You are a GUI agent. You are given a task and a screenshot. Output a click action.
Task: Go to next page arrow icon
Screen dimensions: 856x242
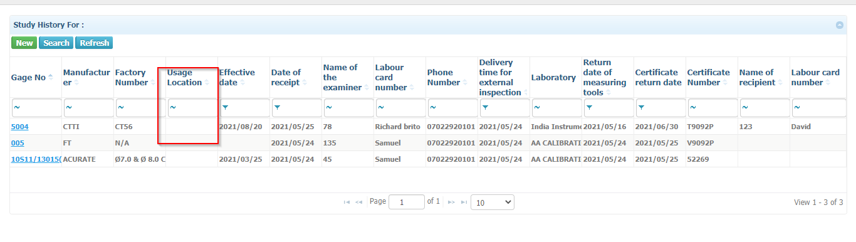[451, 203]
